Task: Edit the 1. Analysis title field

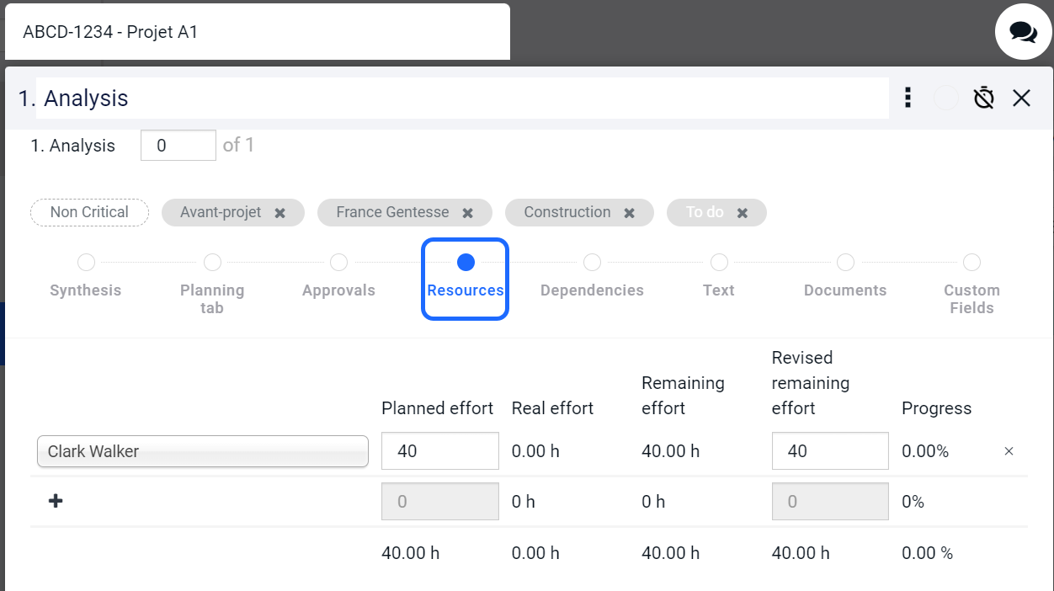Action: click(x=462, y=98)
